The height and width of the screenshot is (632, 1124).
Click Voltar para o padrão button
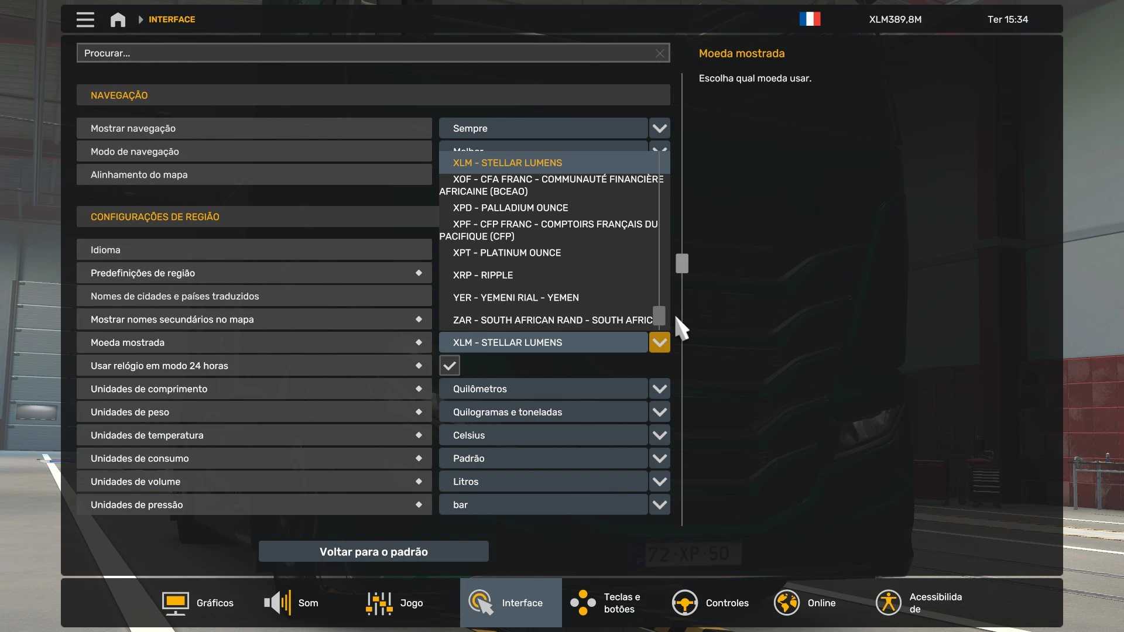coord(373,552)
